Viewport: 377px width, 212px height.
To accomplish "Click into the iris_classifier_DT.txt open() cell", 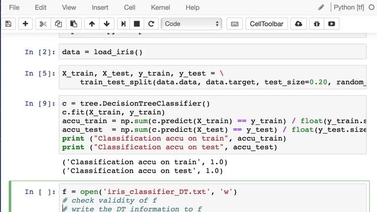I will click(213, 198).
